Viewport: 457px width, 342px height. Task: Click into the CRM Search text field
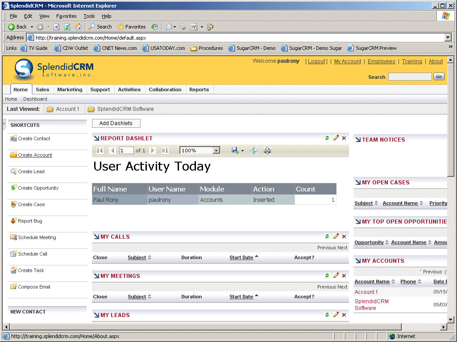[x=409, y=77]
